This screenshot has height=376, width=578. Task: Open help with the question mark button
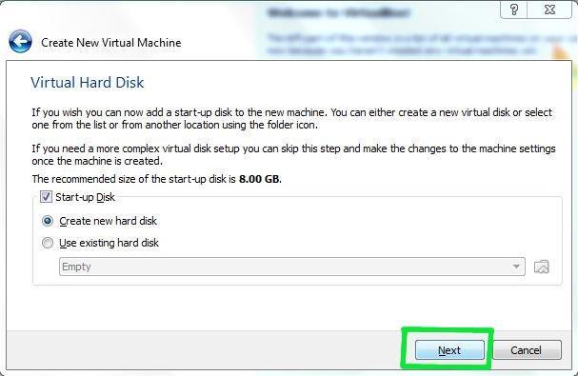[x=514, y=9]
